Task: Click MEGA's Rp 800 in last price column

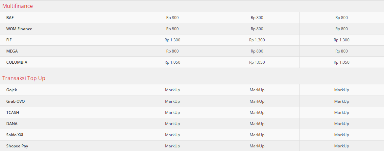Action: 342,51
